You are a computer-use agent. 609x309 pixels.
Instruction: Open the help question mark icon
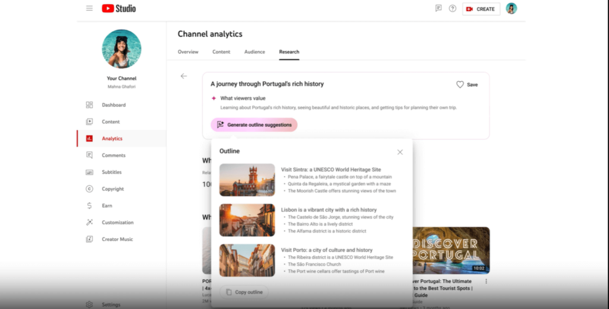453,8
